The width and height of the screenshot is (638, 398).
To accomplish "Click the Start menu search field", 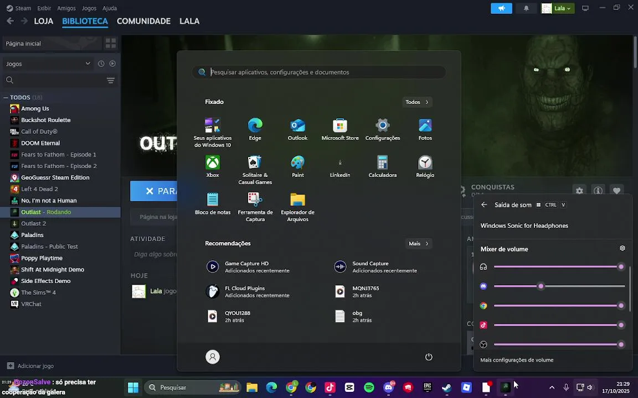I will coord(319,72).
